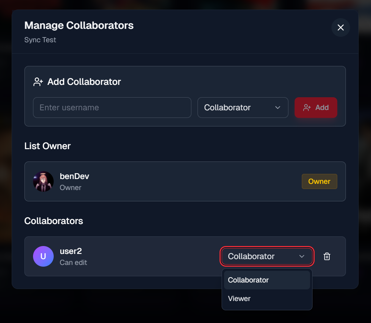Click the chevron in user2's role selector
Viewport: 371px width, 323px height.
click(302, 256)
